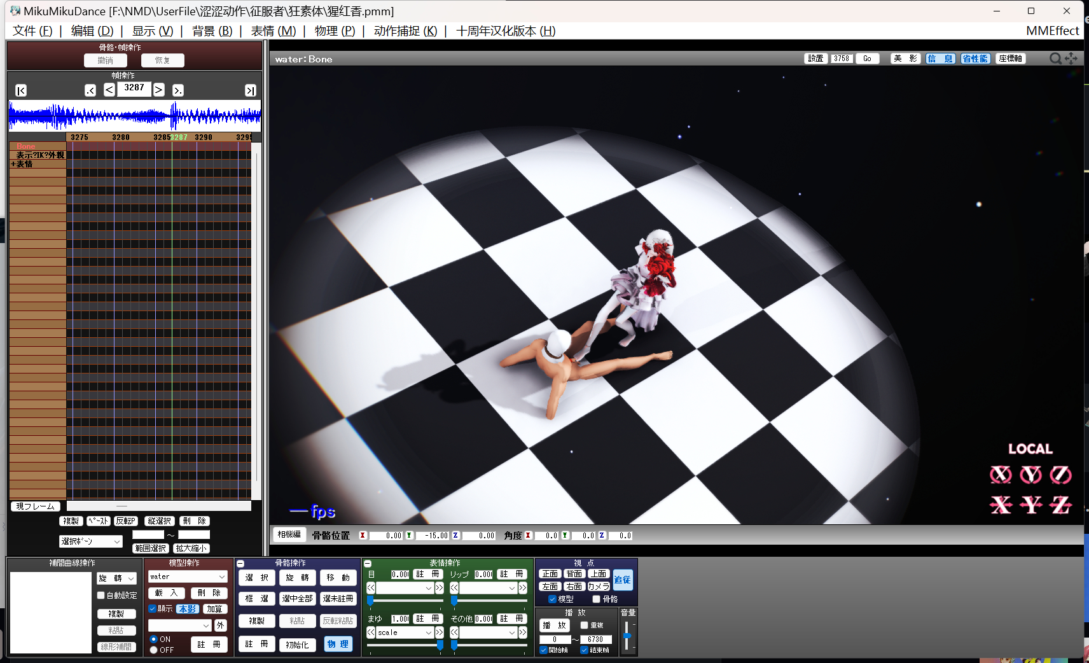The width and height of the screenshot is (1089, 663).
Task: Click the local Z rotation gizmo
Action: 1060,475
